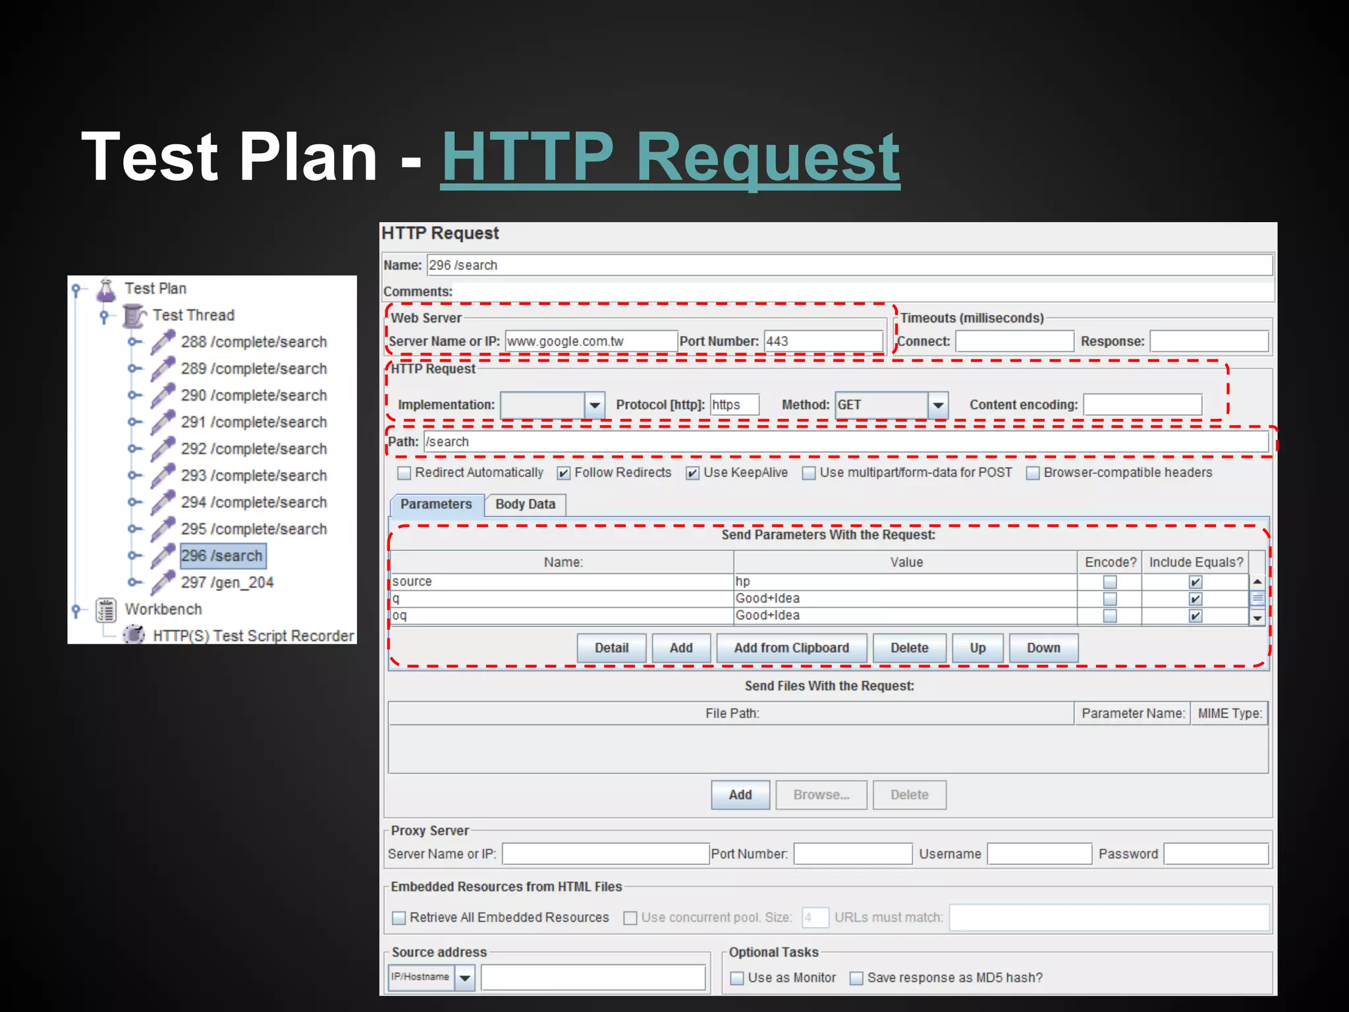
Task: Click the Path /search field
Action: [846, 442]
